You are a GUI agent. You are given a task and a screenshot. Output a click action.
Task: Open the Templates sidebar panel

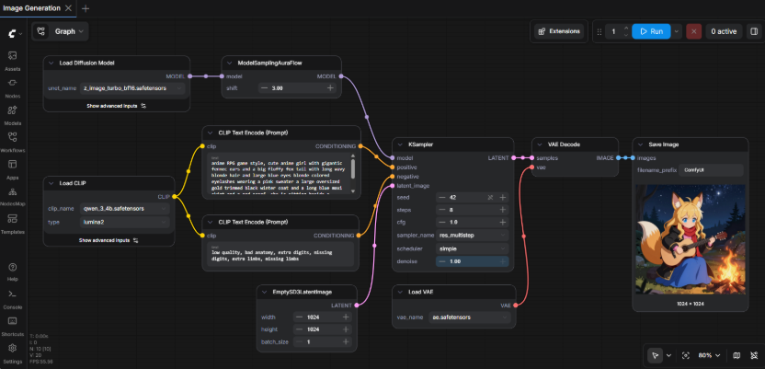[13, 224]
